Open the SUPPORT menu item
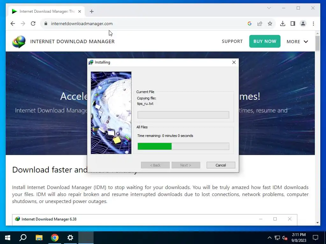Image resolution: width=326 pixels, height=244 pixels. pos(232,41)
